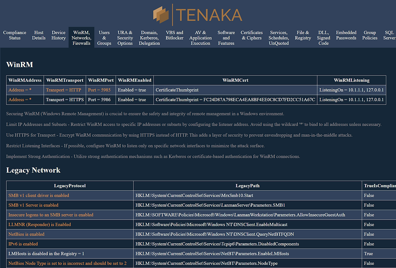The height and width of the screenshot is (268, 396).
Task: Click WinRMCert column header
Action: 235,80
